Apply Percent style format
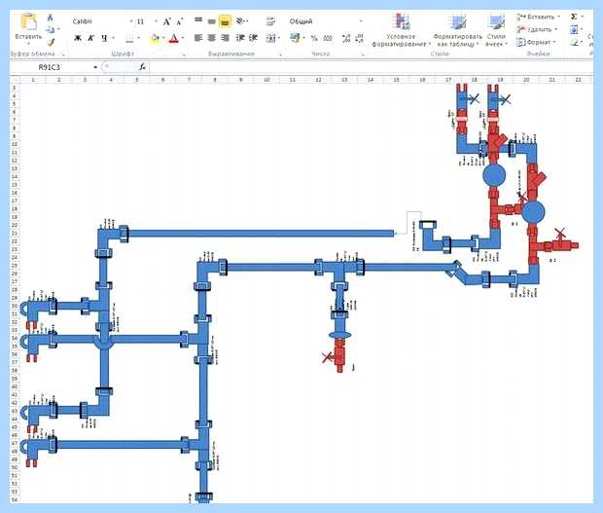 [314, 38]
